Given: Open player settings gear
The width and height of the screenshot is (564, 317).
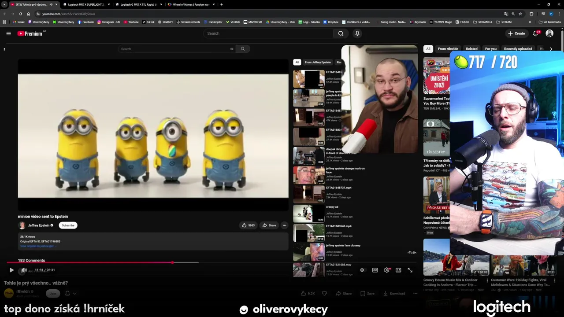Looking at the screenshot, I should (387, 270).
